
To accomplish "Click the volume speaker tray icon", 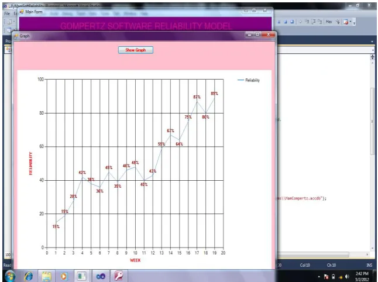I will pos(347,277).
